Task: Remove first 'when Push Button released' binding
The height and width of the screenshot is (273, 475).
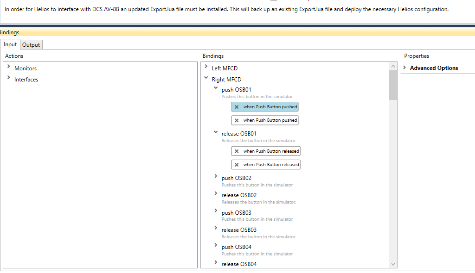Action: (237, 151)
